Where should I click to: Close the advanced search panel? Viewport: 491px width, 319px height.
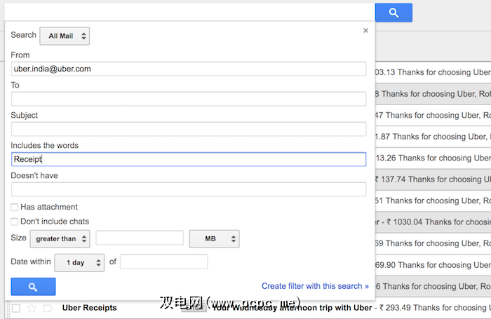tap(365, 31)
